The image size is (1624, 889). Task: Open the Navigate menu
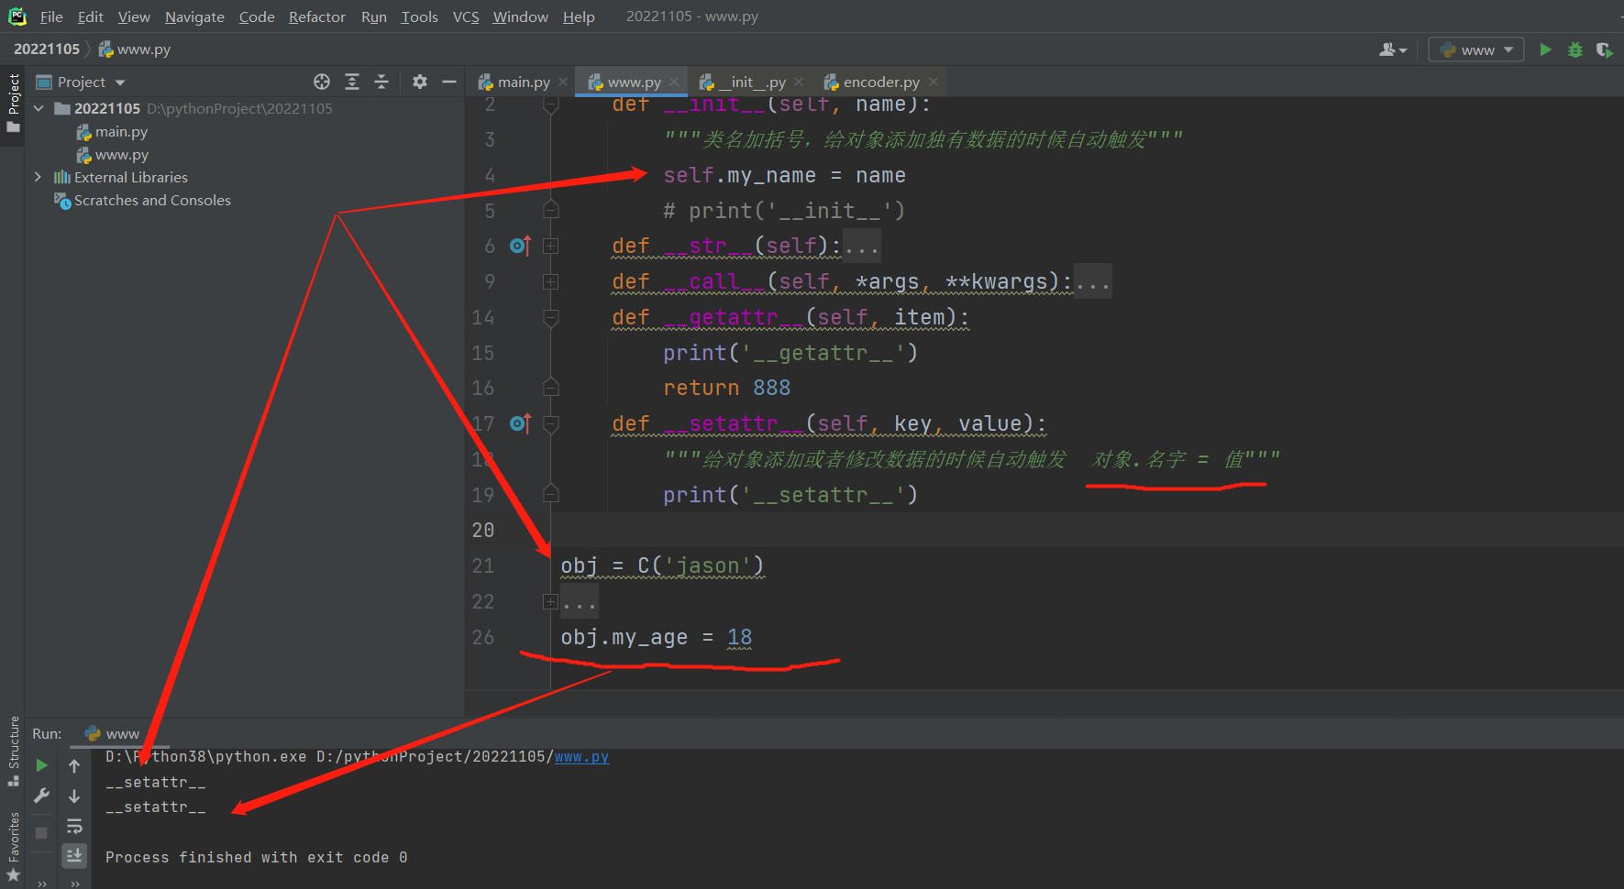point(194,16)
